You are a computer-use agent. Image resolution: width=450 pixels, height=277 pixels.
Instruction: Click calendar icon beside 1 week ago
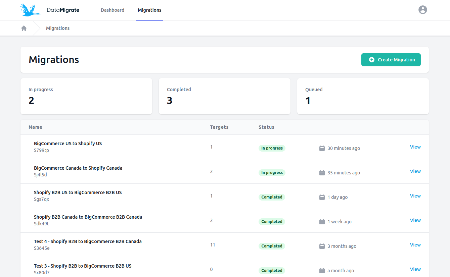coord(322,222)
